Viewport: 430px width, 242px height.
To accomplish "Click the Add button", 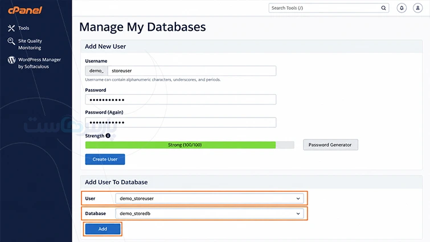I will point(103,229).
